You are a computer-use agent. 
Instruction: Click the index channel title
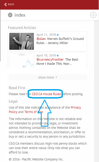click(x=20, y=15)
